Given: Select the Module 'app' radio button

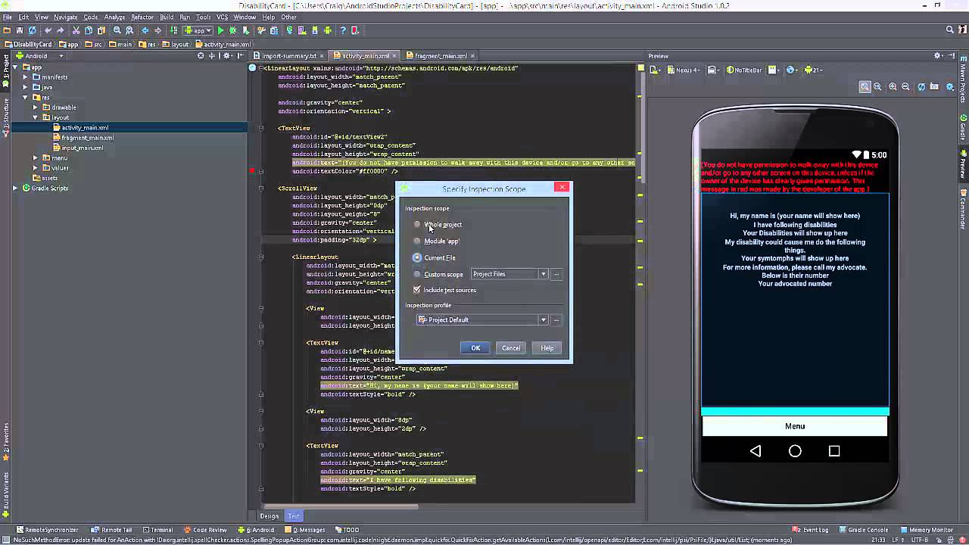Looking at the screenshot, I should (x=417, y=241).
